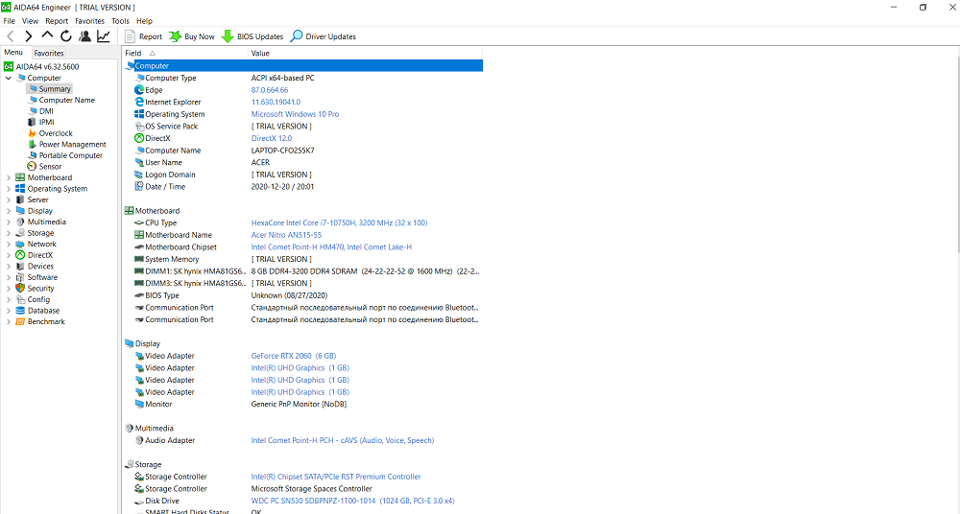This screenshot has height=514, width=960.
Task: Click the Software icon in the tree
Action: pos(20,277)
